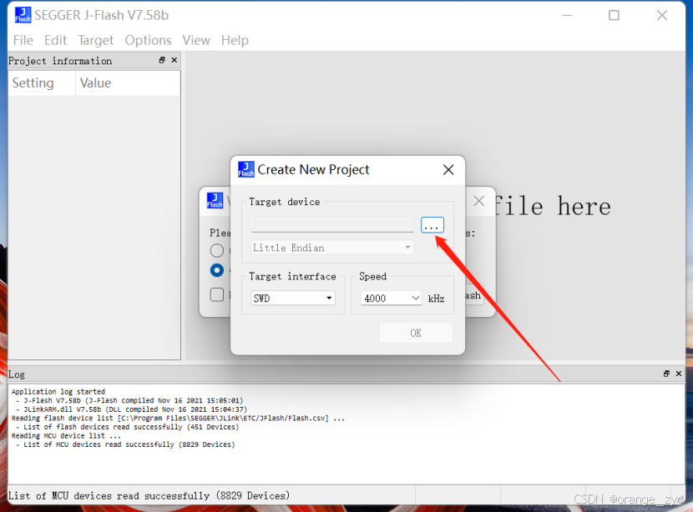Close the background welcome dialog
693x512 pixels.
[478, 201]
